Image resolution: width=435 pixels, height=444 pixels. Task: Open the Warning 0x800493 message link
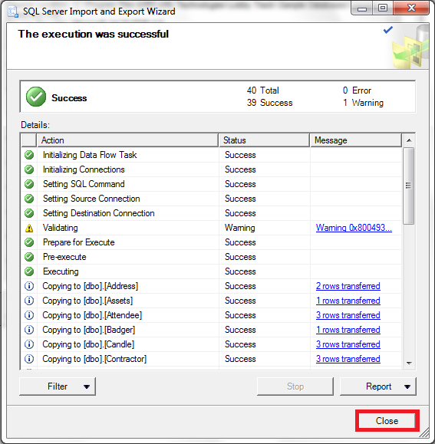(354, 228)
